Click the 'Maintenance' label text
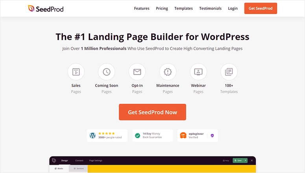The image size is (305, 173). (x=168, y=86)
